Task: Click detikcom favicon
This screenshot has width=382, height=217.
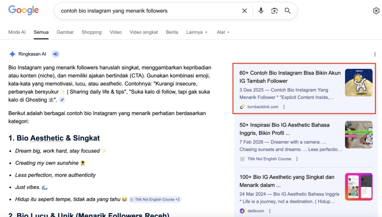Action: [x=242, y=211]
